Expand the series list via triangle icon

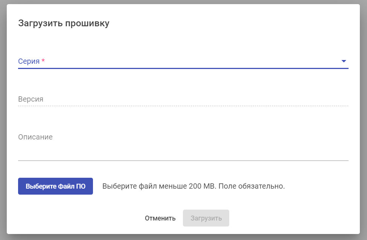(x=343, y=61)
